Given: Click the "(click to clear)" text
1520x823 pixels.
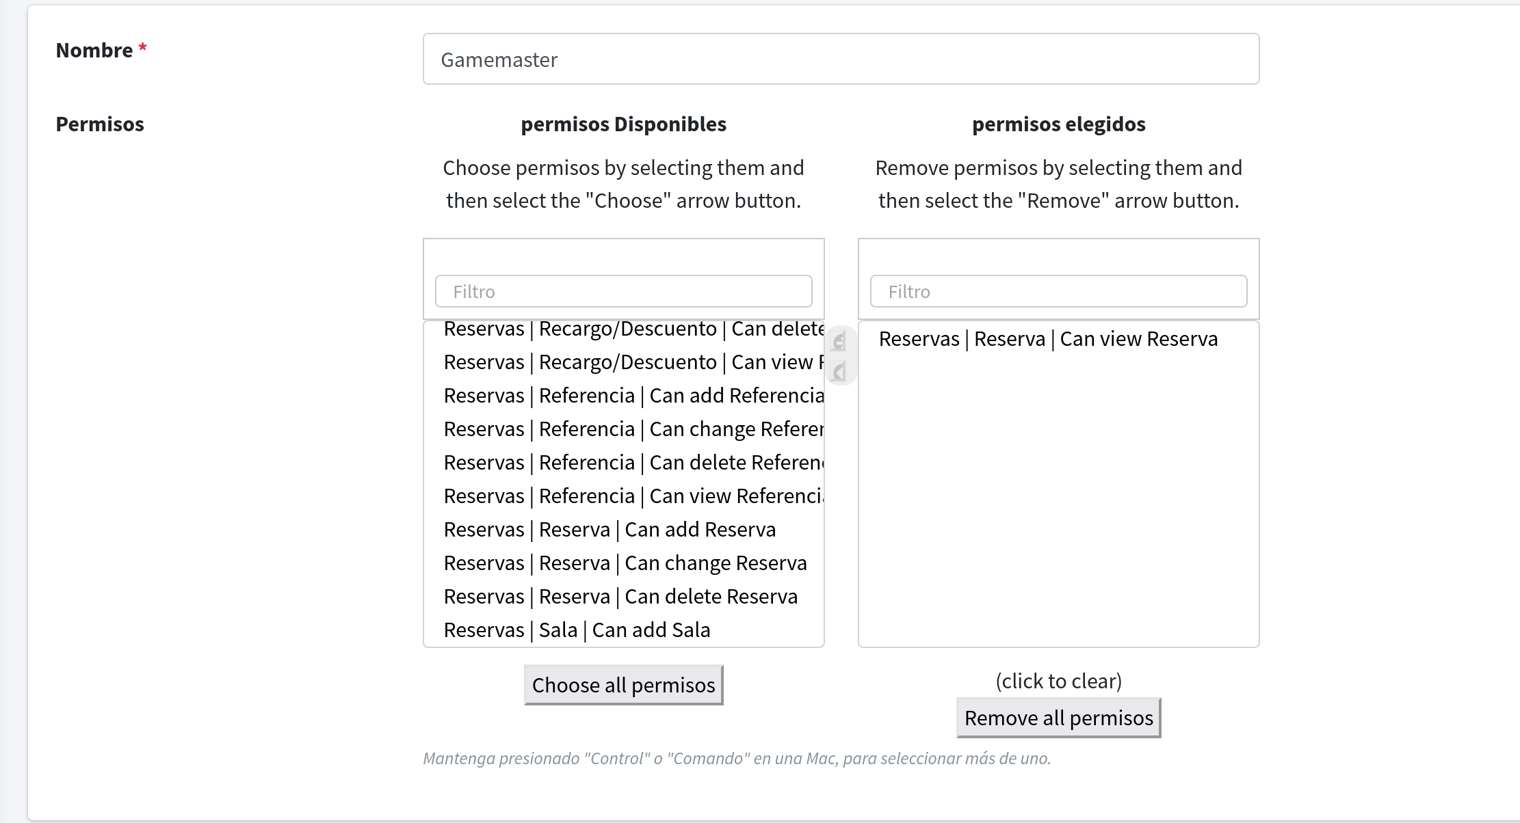Looking at the screenshot, I should click(1058, 681).
